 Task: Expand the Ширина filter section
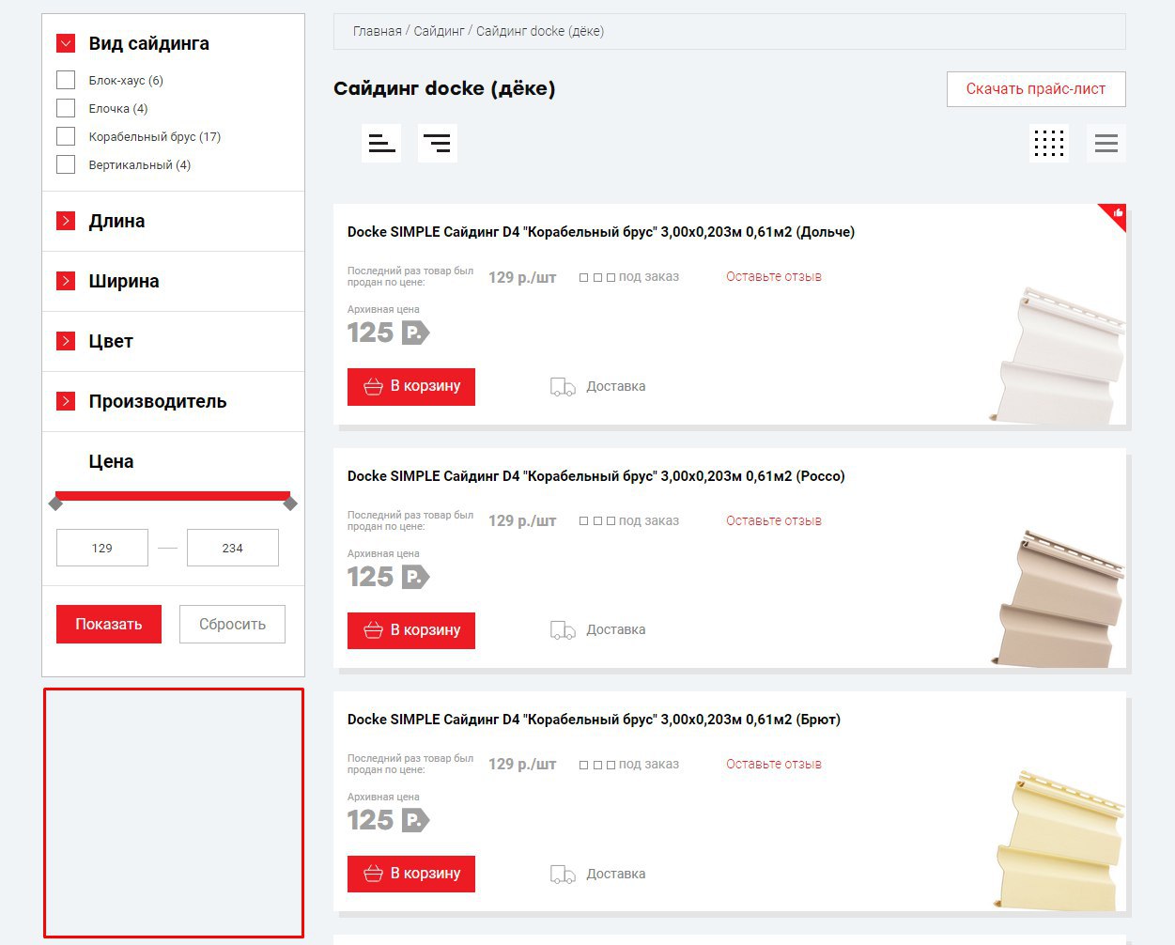tap(66, 281)
